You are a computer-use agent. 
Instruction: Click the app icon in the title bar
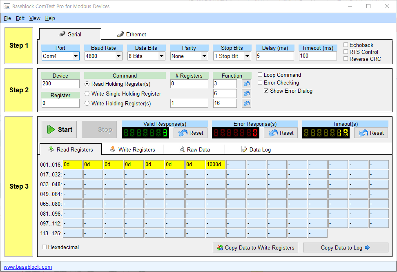pos(7,7)
